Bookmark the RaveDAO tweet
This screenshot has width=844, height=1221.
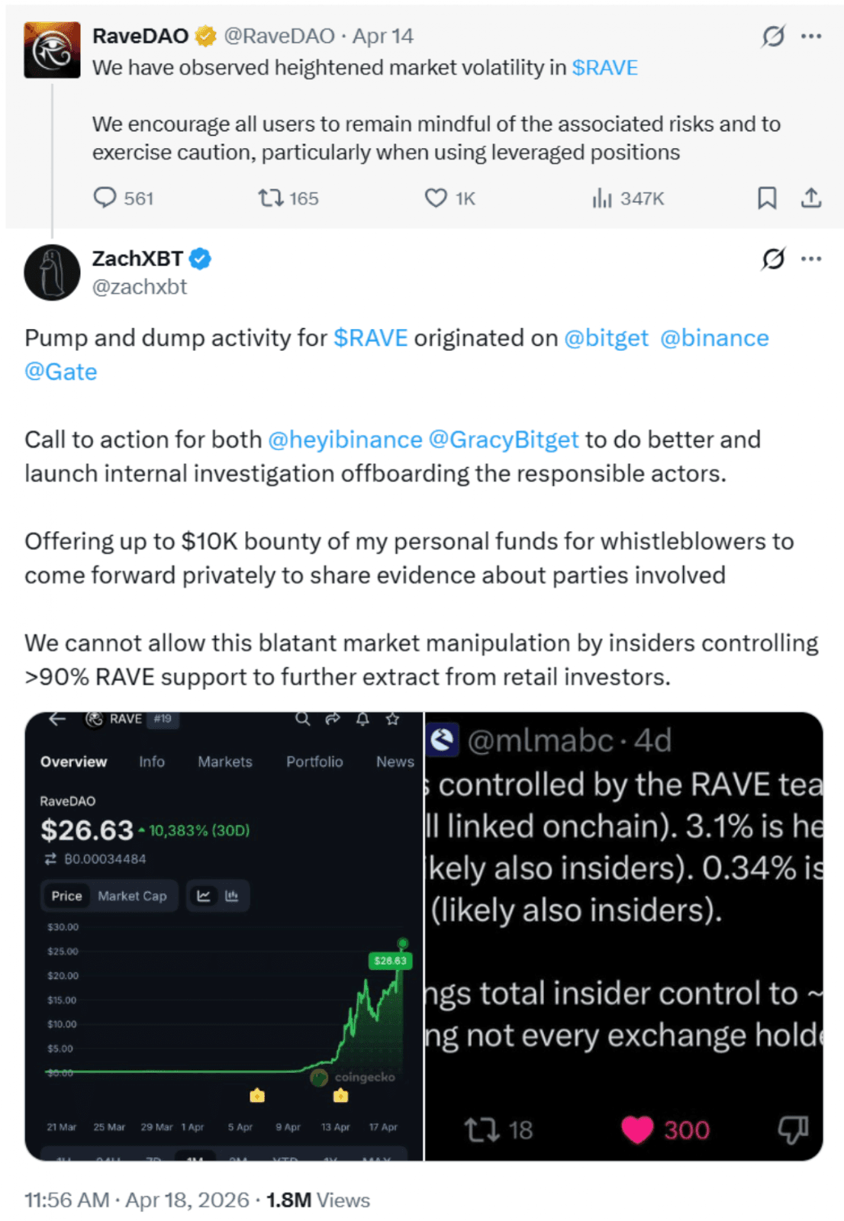766,198
